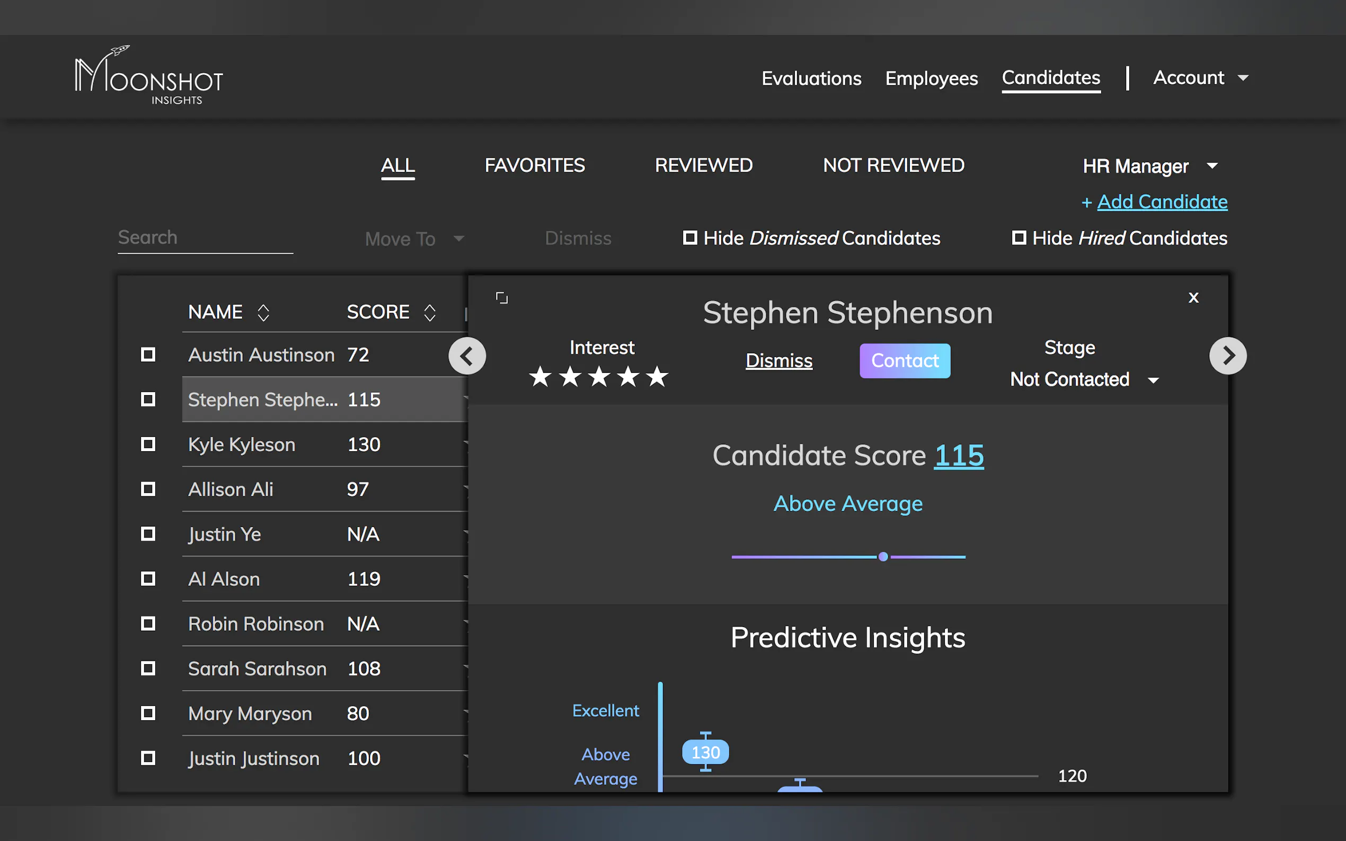Expand the candidate detail panel to fullscreen
This screenshot has width=1346, height=841.
pyautogui.click(x=501, y=298)
